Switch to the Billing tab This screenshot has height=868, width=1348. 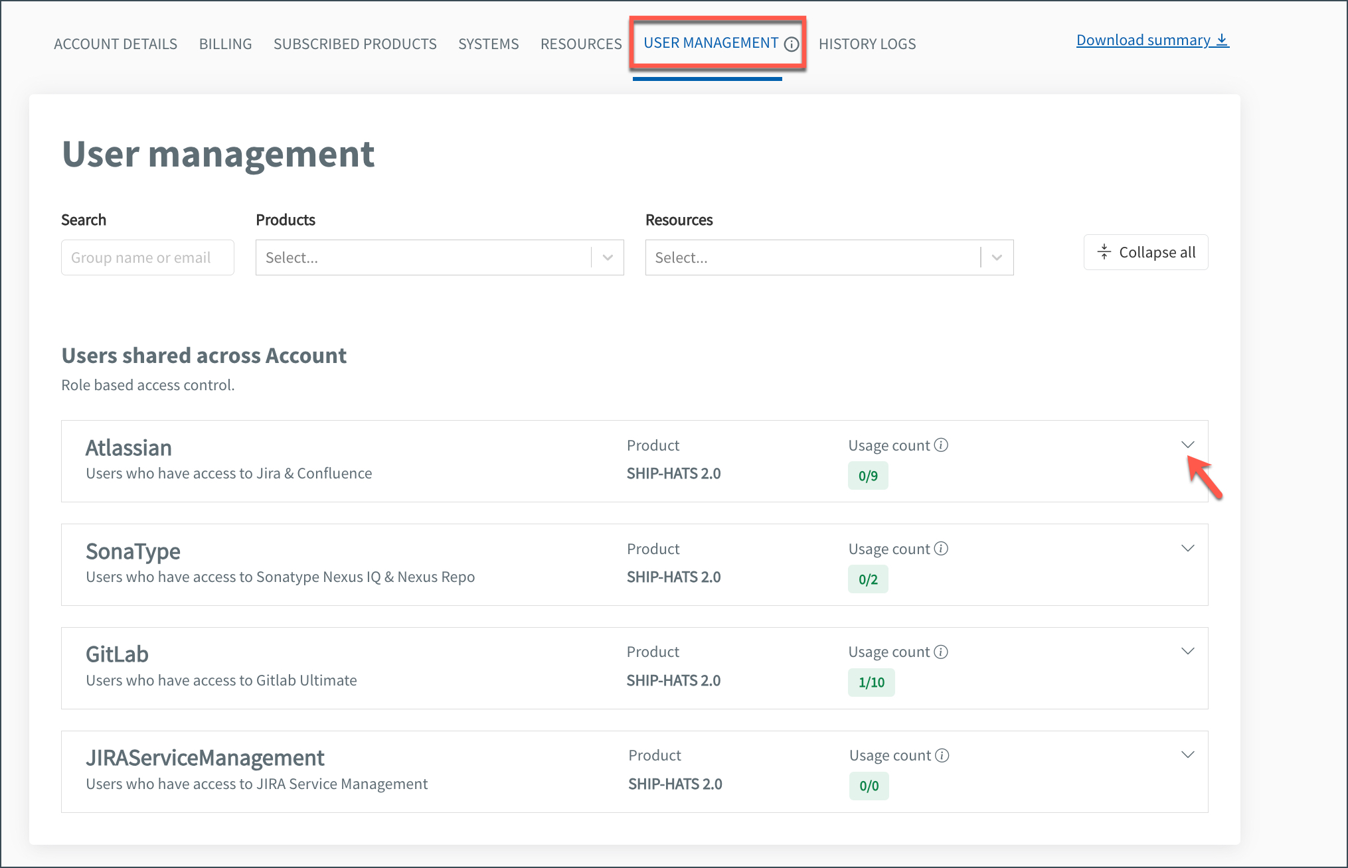tap(226, 44)
